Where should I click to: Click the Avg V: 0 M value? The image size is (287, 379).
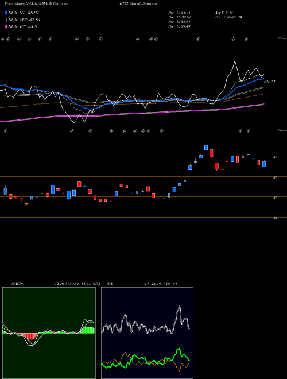(223, 12)
